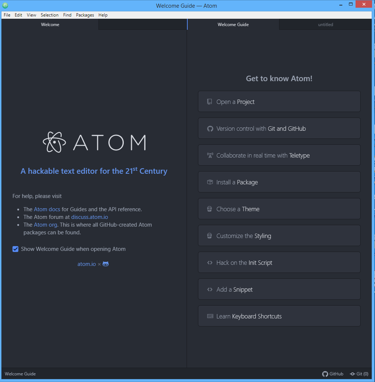Click the package icon beside Install a Package

[210, 182]
